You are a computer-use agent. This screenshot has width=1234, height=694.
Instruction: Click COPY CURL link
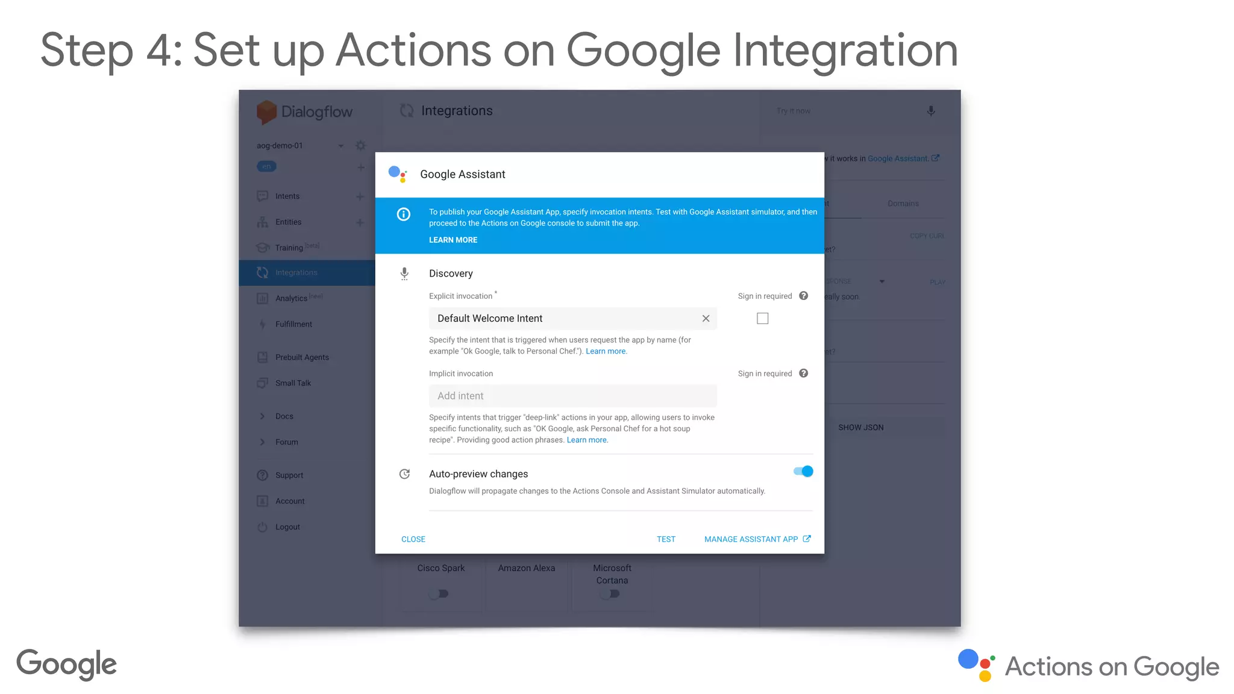tap(927, 236)
